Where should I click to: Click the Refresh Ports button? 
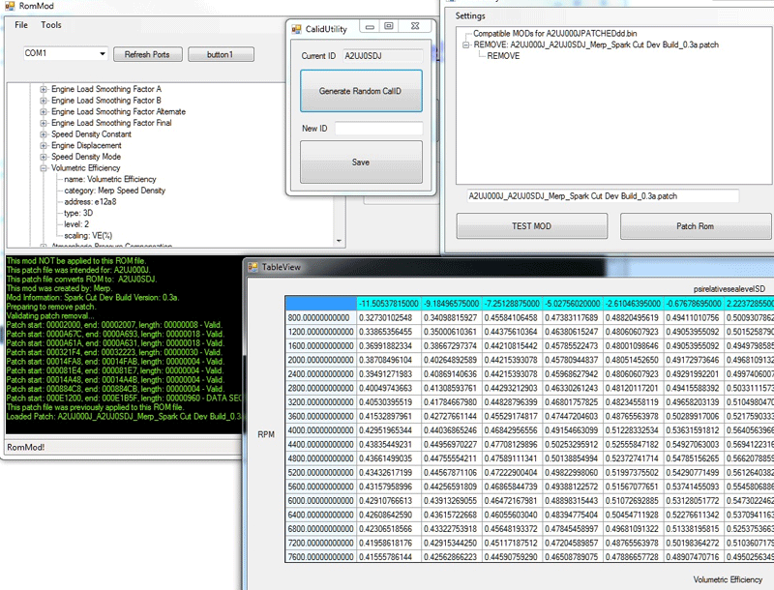click(x=147, y=54)
